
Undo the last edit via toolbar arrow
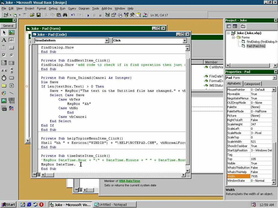pyautogui.click(x=73, y=15)
